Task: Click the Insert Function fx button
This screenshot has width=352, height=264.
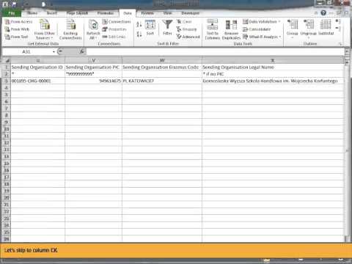Action: pos(81,51)
